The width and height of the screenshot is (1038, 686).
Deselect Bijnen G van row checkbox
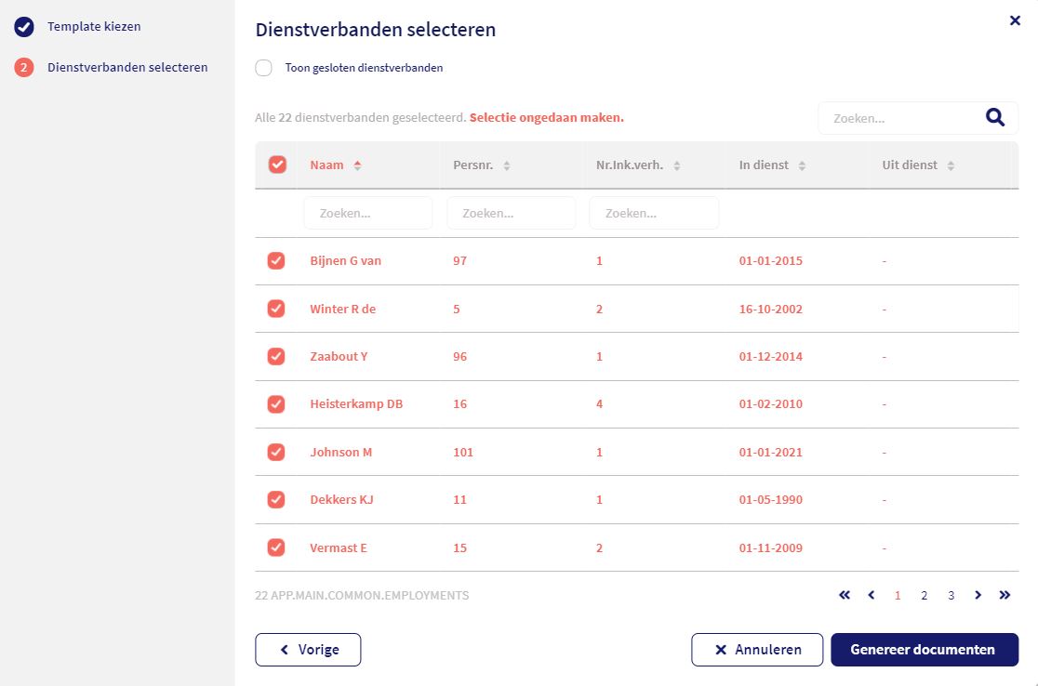pos(276,261)
